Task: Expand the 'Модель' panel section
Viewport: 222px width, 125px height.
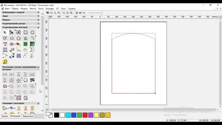Action: [38, 20]
